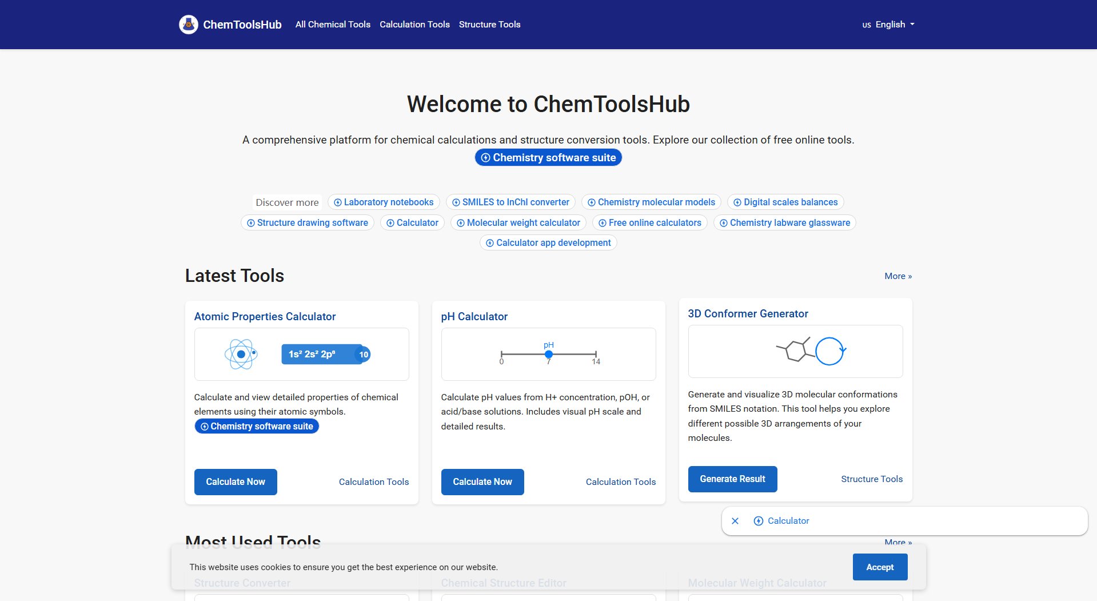Click the ChemToolsHub logo icon
1097x601 pixels.
(188, 25)
